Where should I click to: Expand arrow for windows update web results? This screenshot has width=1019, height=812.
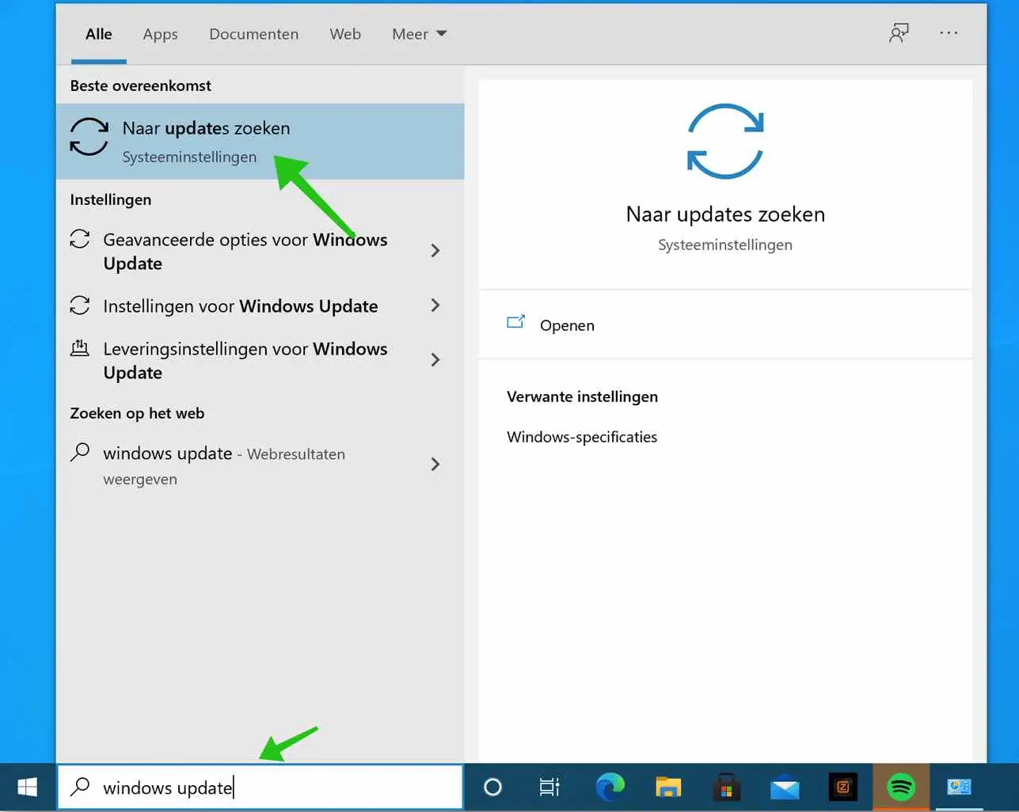435,465
